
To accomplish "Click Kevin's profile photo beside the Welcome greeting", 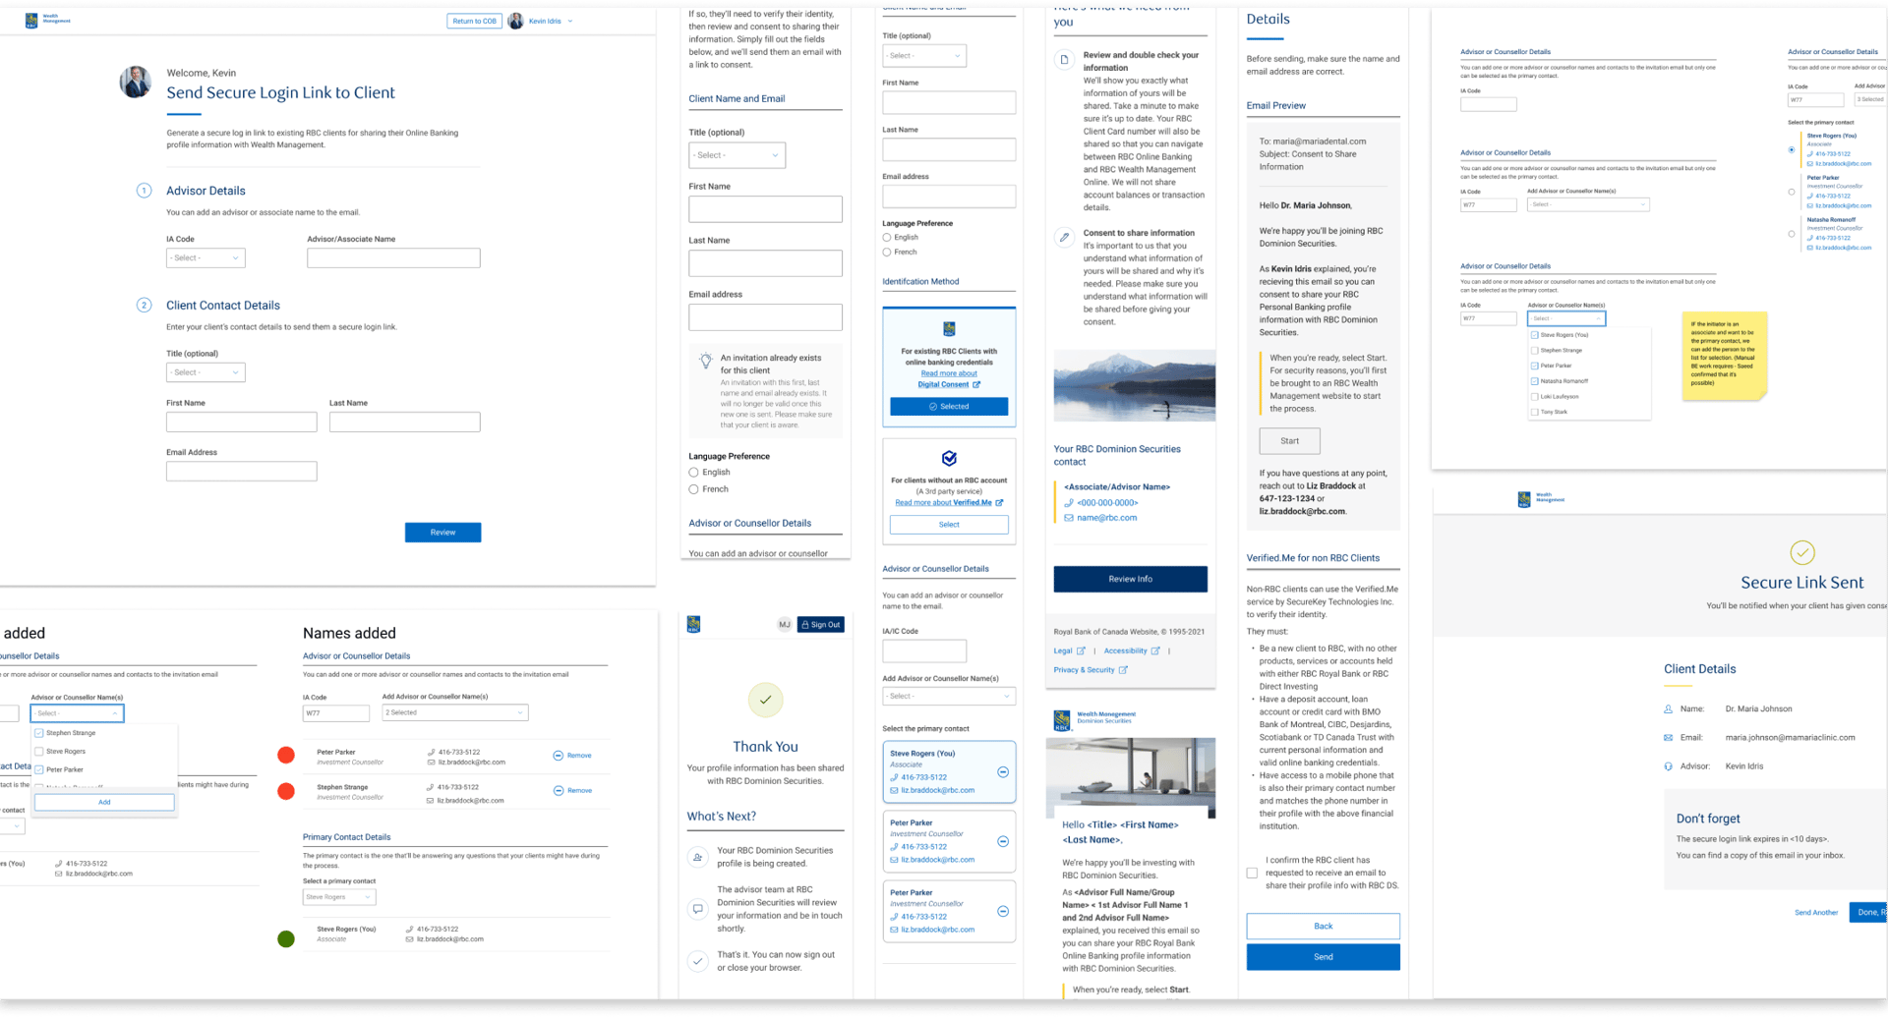I will point(136,83).
